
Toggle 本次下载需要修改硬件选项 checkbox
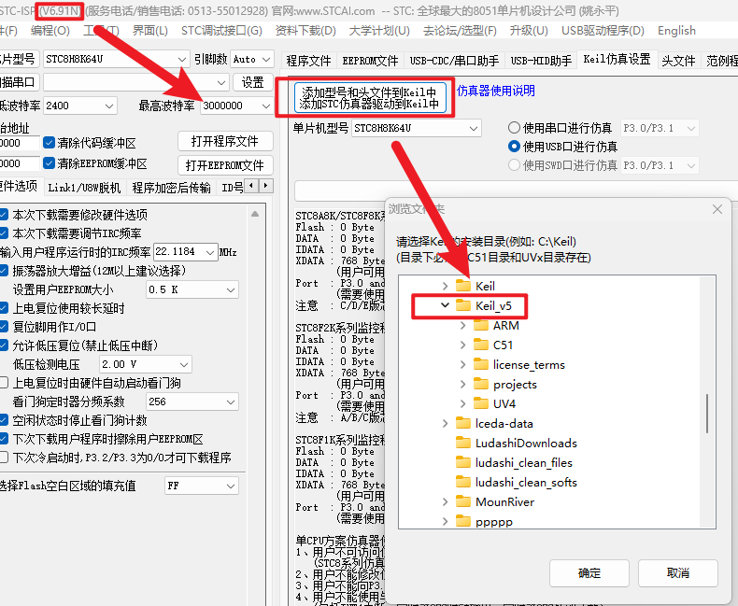pos(4,215)
